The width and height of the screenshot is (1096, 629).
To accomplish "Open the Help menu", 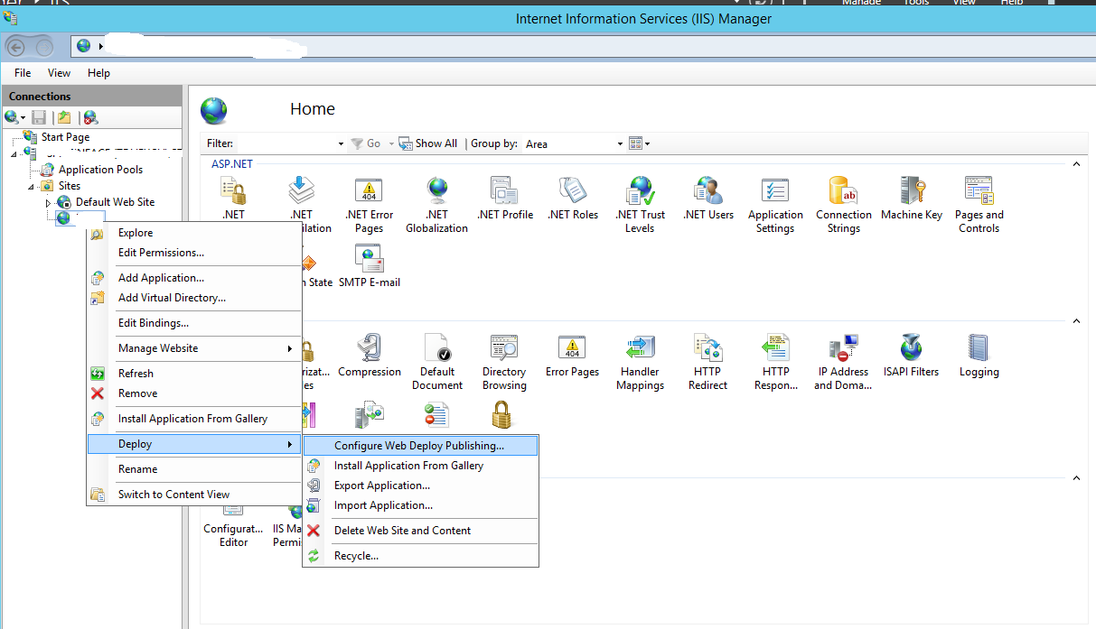I will [98, 73].
